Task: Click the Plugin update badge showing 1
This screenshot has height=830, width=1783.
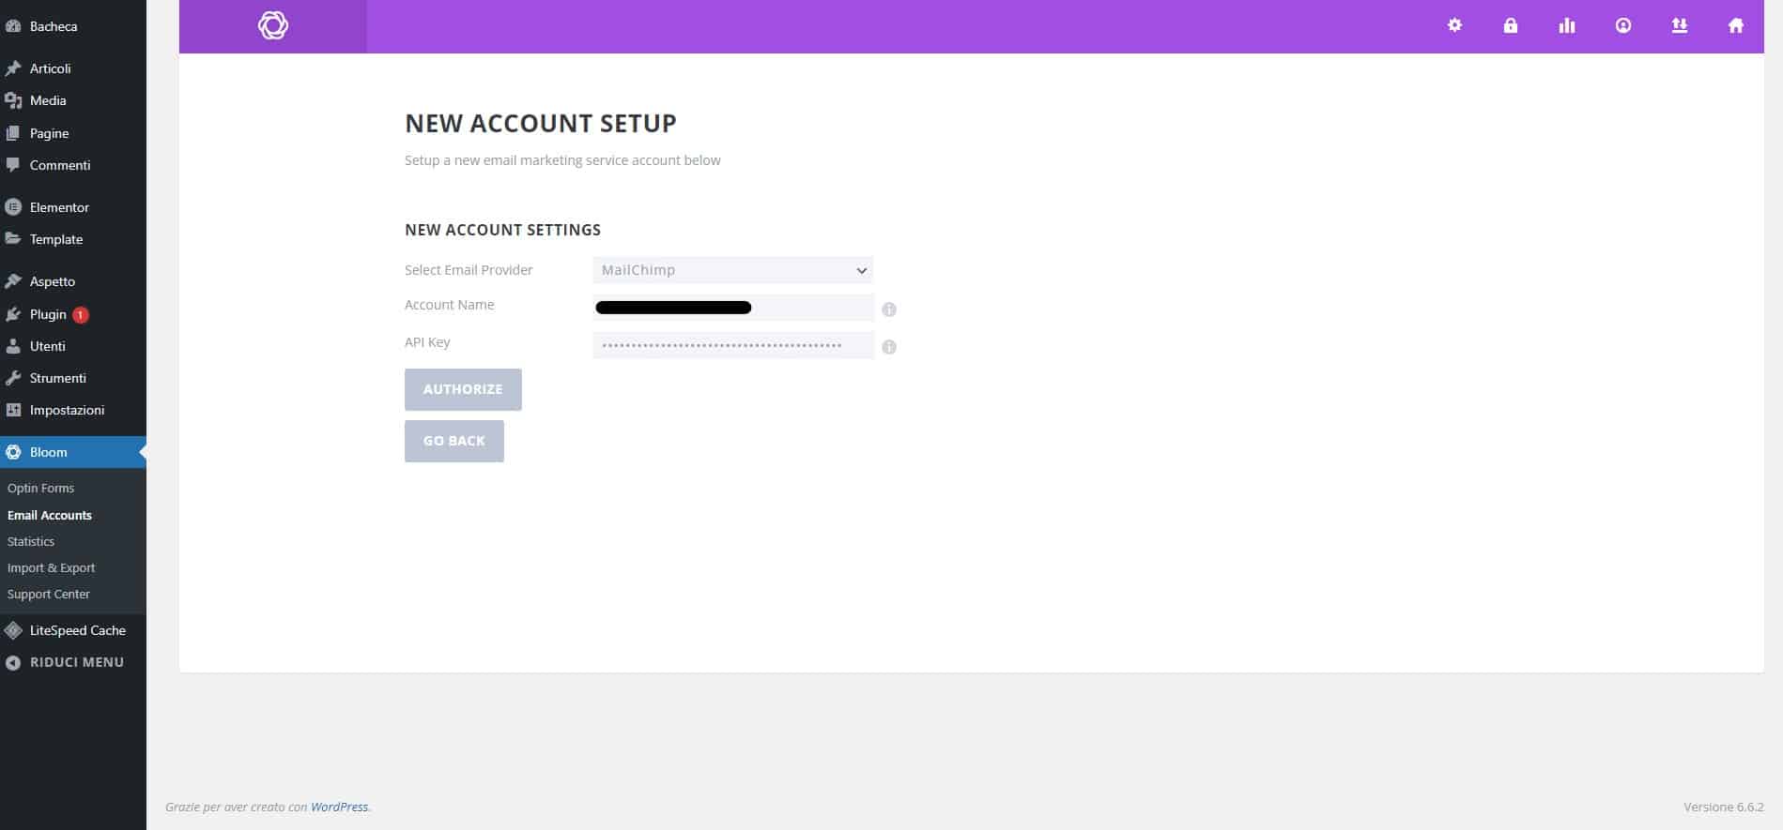Action: (81, 315)
